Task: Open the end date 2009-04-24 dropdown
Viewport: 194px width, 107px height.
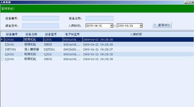Action: tap(141, 26)
